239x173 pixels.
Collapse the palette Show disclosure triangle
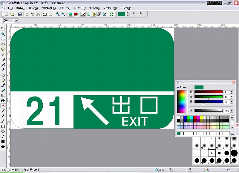coord(178,87)
